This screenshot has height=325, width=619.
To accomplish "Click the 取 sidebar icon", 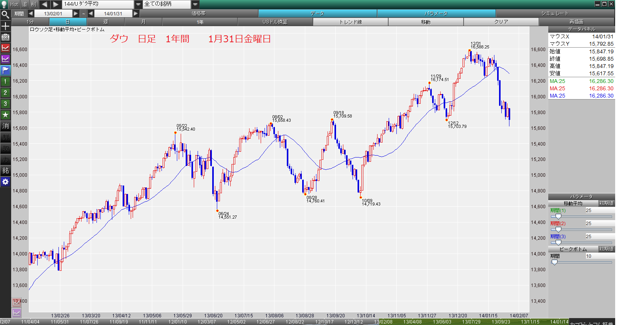I will [5, 148].
